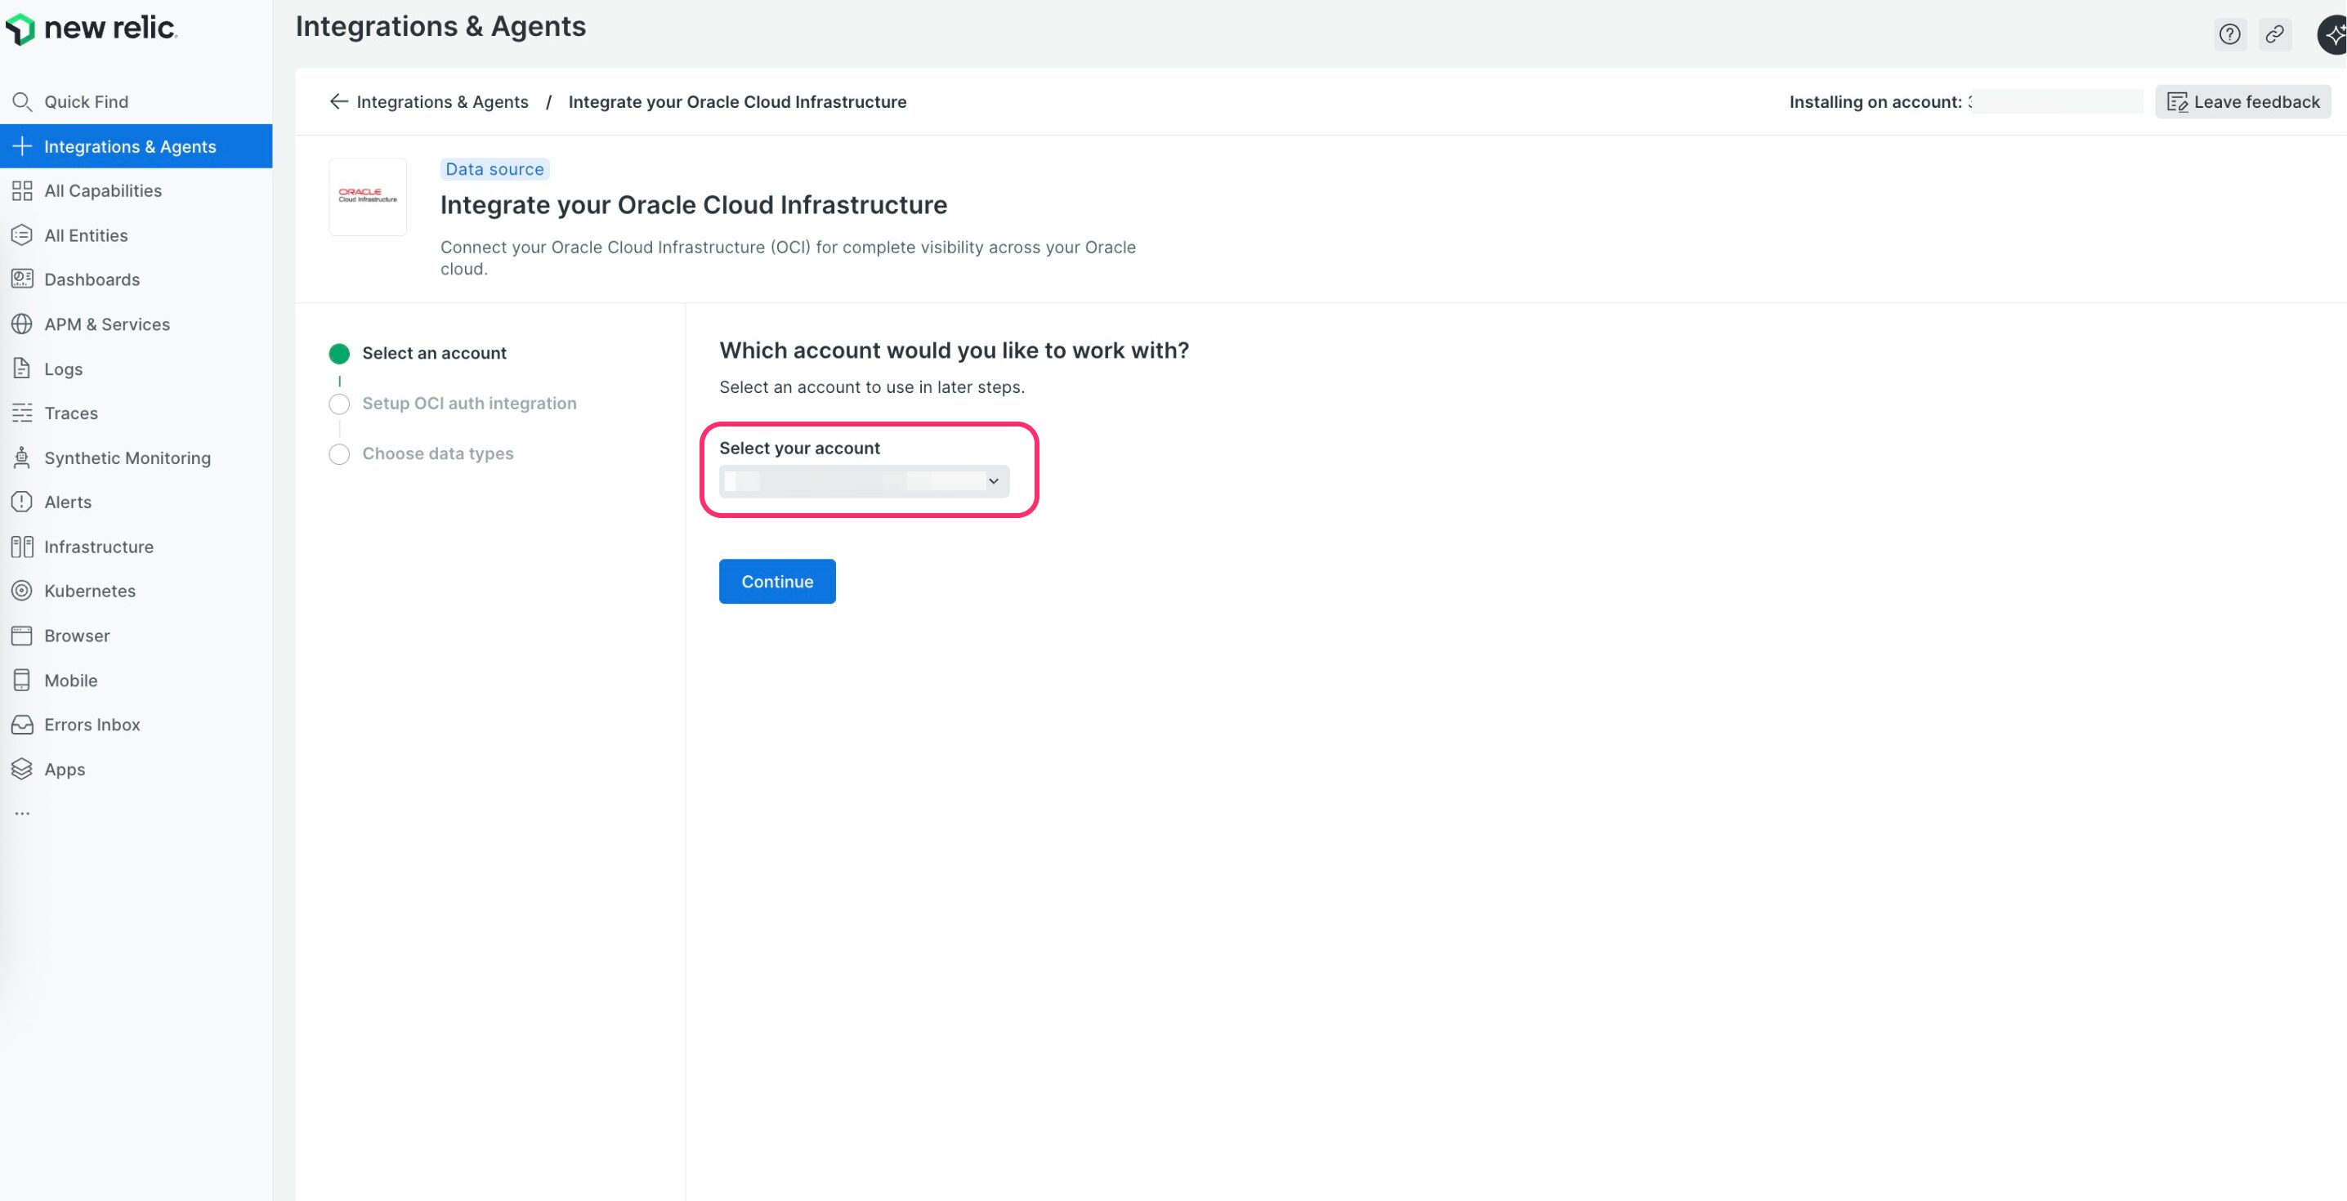Click Leave feedback
This screenshot has height=1201, width=2347.
pos(2242,101)
